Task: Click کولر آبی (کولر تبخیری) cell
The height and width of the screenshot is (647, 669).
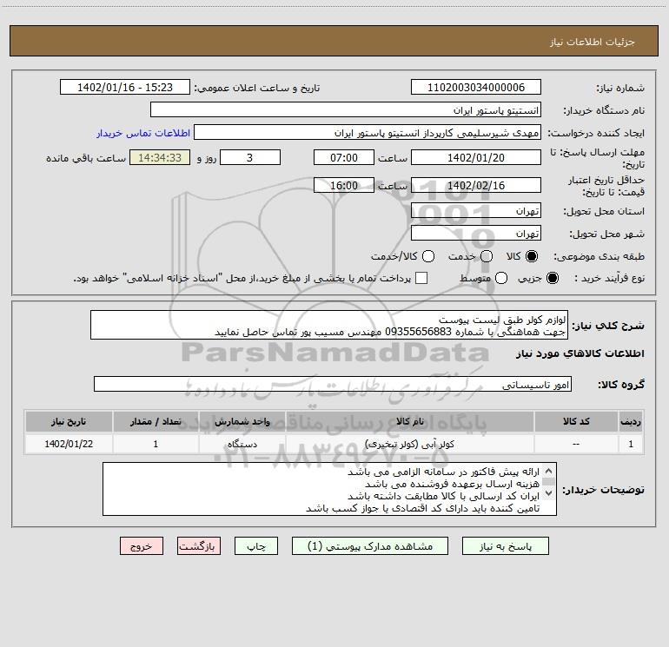Action: (x=409, y=444)
